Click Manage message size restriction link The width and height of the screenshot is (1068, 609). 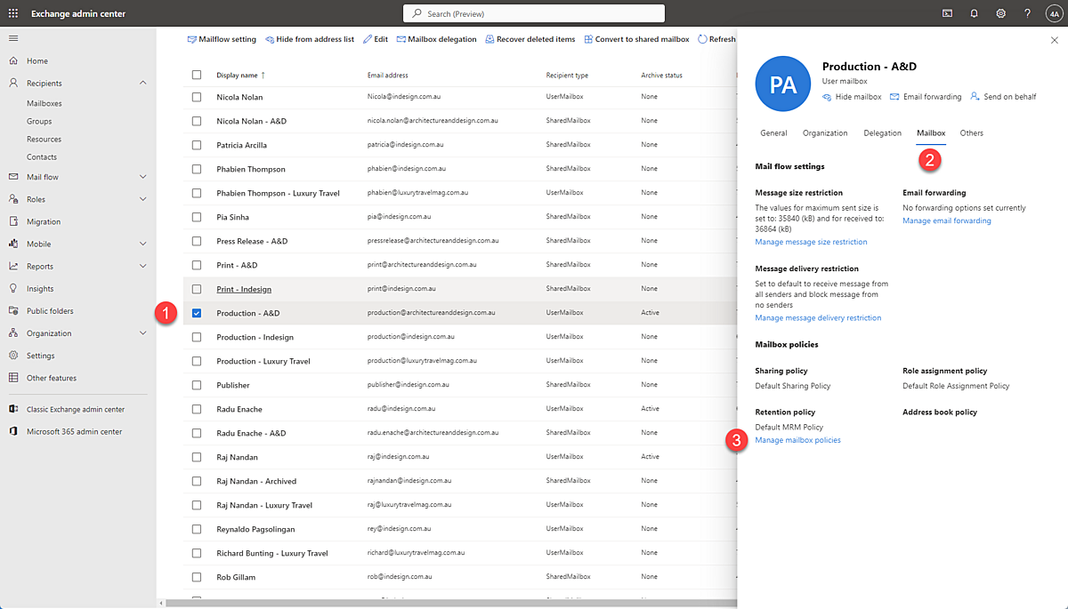click(811, 242)
